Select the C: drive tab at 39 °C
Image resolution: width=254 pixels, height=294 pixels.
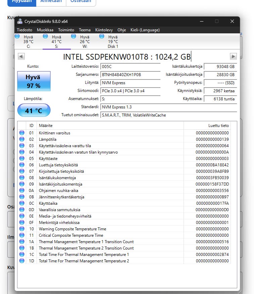(29, 41)
